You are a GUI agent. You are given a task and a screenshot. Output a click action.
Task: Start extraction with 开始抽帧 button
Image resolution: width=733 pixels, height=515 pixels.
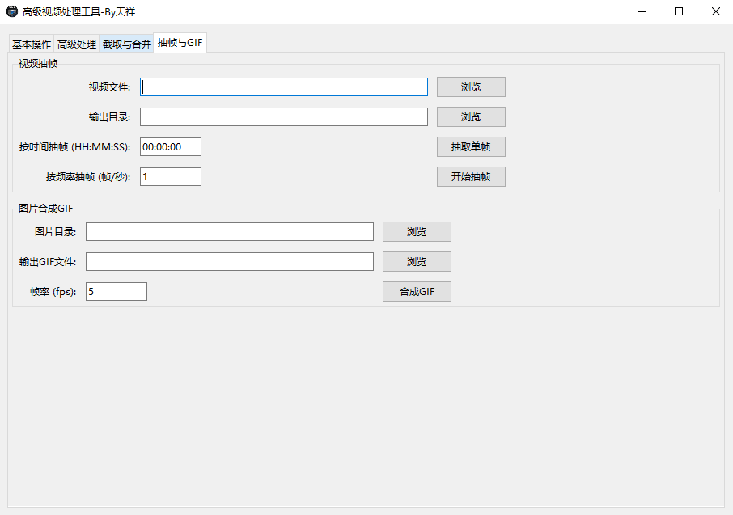(x=471, y=177)
